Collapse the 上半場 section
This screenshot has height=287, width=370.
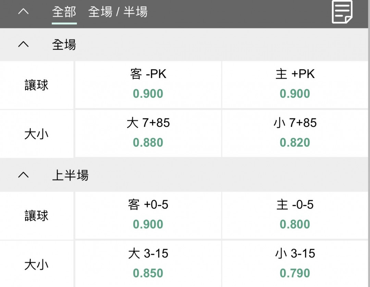coord(23,174)
